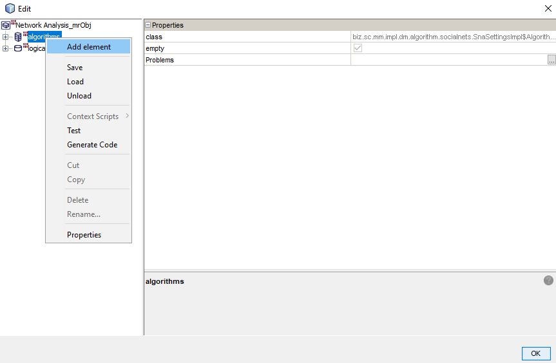Viewport: 556px width, 363px height.
Task: Collapse the Properties section
Action: pyautogui.click(x=148, y=25)
